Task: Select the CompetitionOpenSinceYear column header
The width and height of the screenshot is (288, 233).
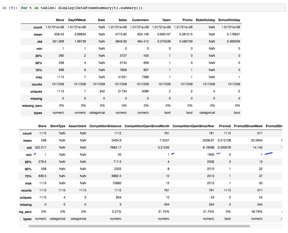Action: pyautogui.click(x=193, y=126)
